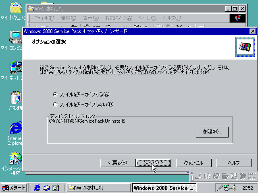Click the pen icon in system tray
The height and width of the screenshot is (193, 258).
(x=220, y=188)
